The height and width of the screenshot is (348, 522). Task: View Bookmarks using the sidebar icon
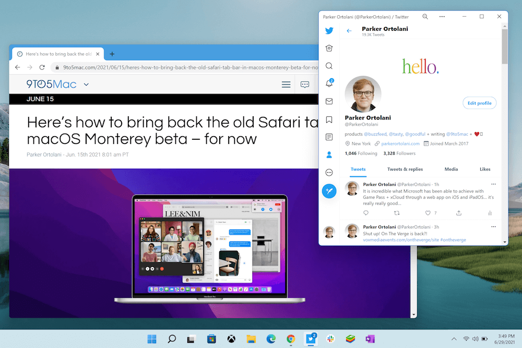329,119
